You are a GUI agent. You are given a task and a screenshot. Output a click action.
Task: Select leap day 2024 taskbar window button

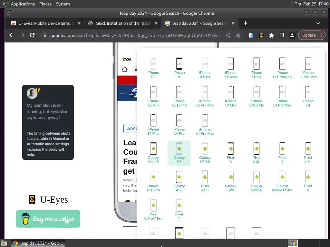[38, 243]
